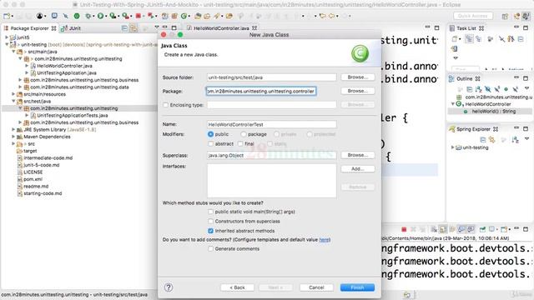
Task: Click the Debug bug icon in toolbar
Action: point(88,16)
